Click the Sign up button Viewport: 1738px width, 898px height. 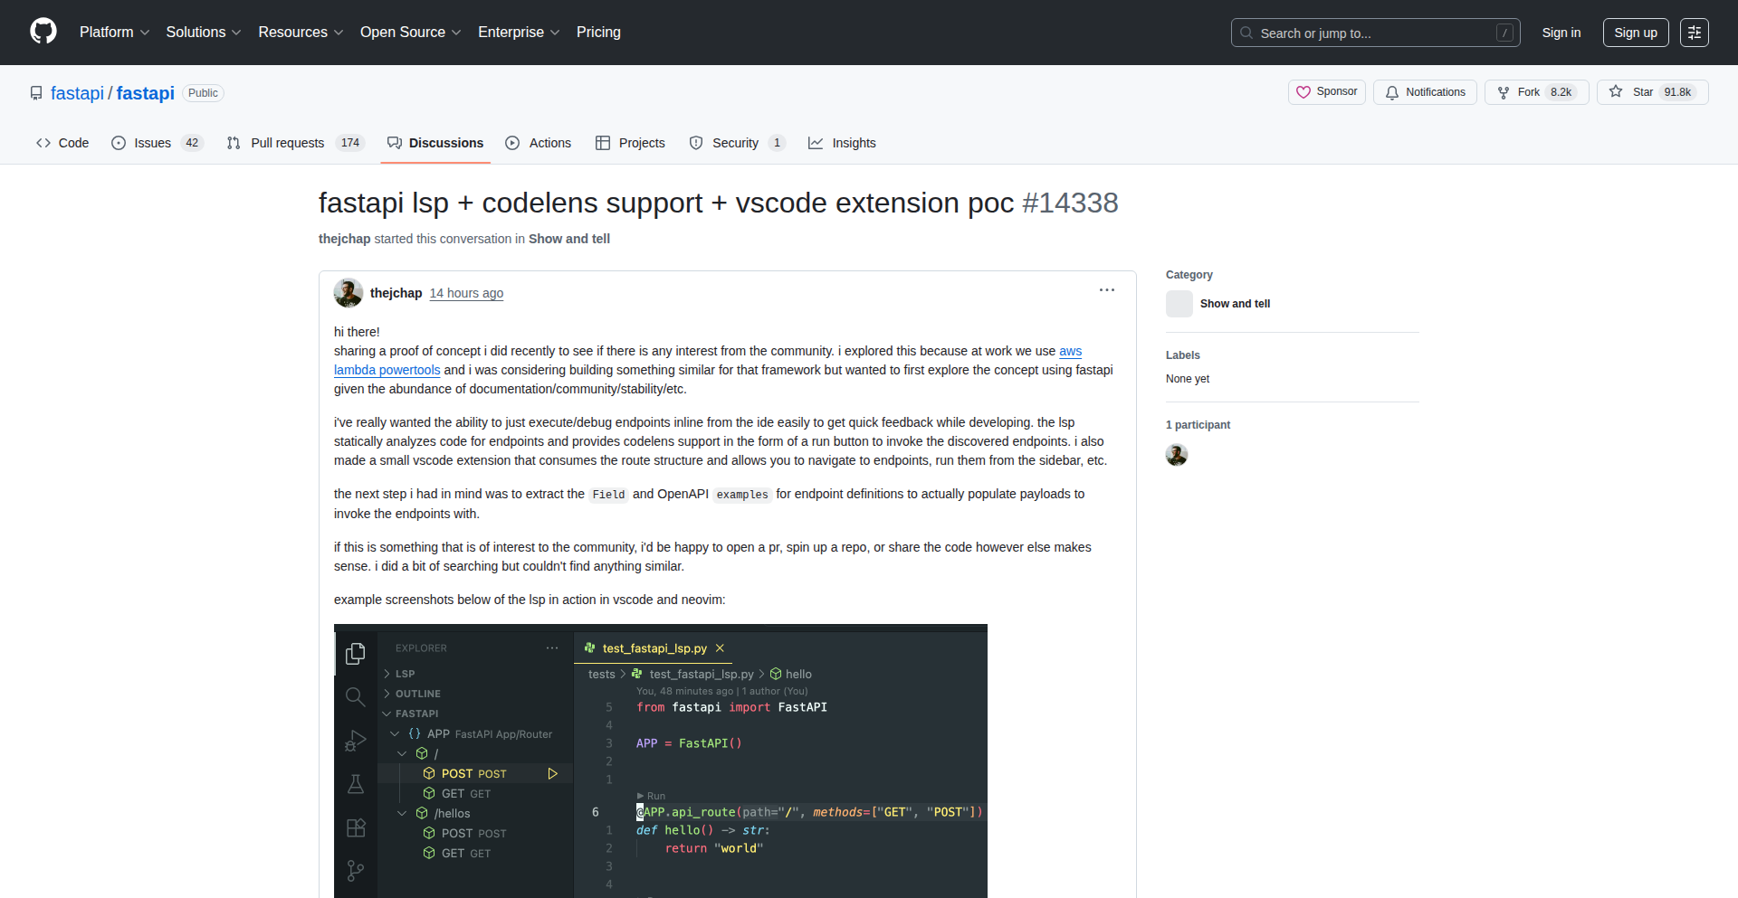(x=1636, y=32)
